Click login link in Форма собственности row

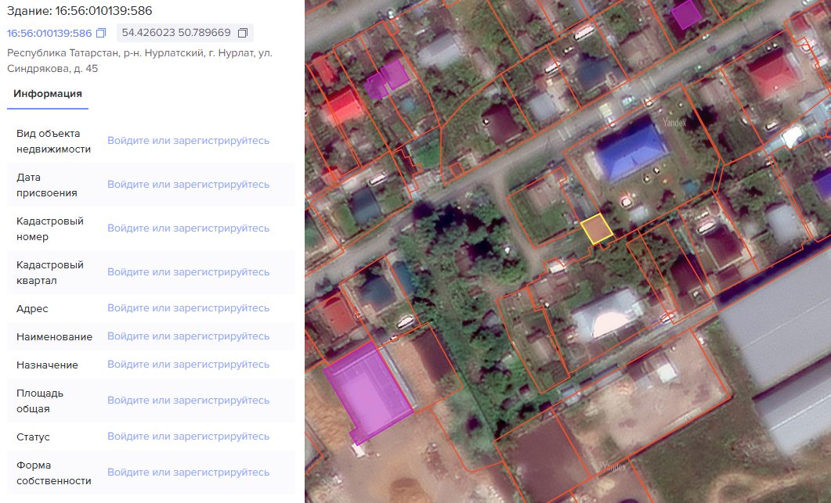[188, 472]
